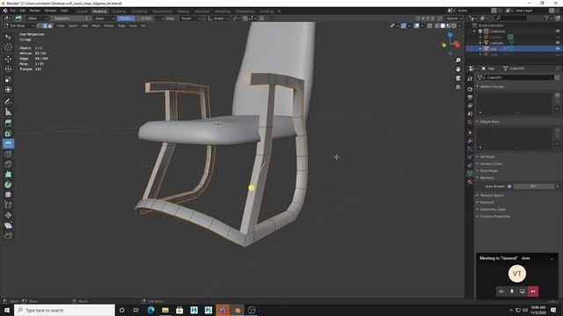Open the Material properties tab
Screen dimensions: 563x316
coord(470,182)
